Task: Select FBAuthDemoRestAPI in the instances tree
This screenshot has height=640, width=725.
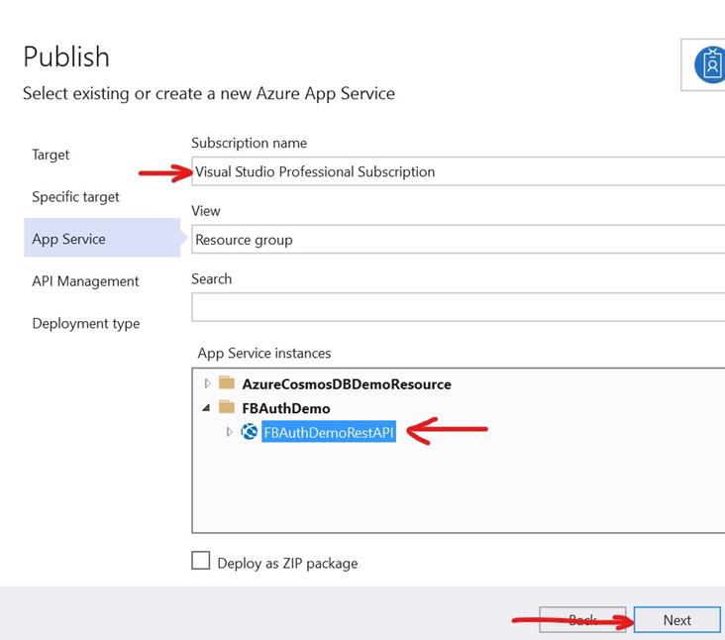Action: (329, 432)
